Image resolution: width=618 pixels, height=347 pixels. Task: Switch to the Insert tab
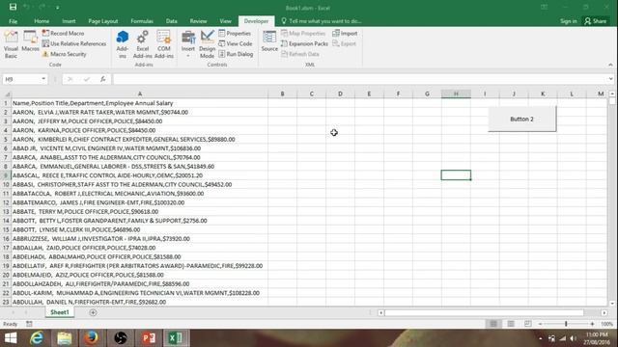pos(69,21)
